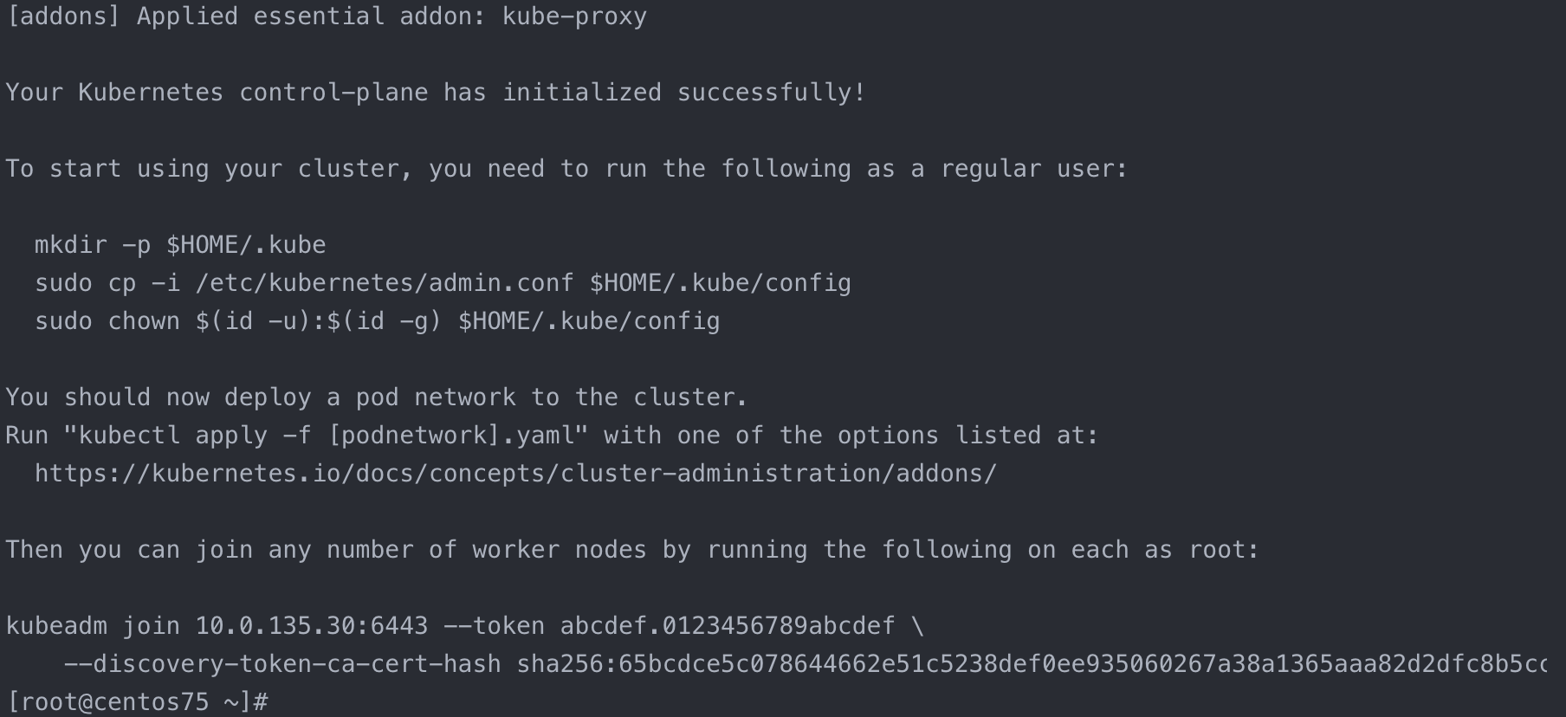
Task: Click the shell prompt after [root@centos75 ~]#
Action: tap(286, 701)
